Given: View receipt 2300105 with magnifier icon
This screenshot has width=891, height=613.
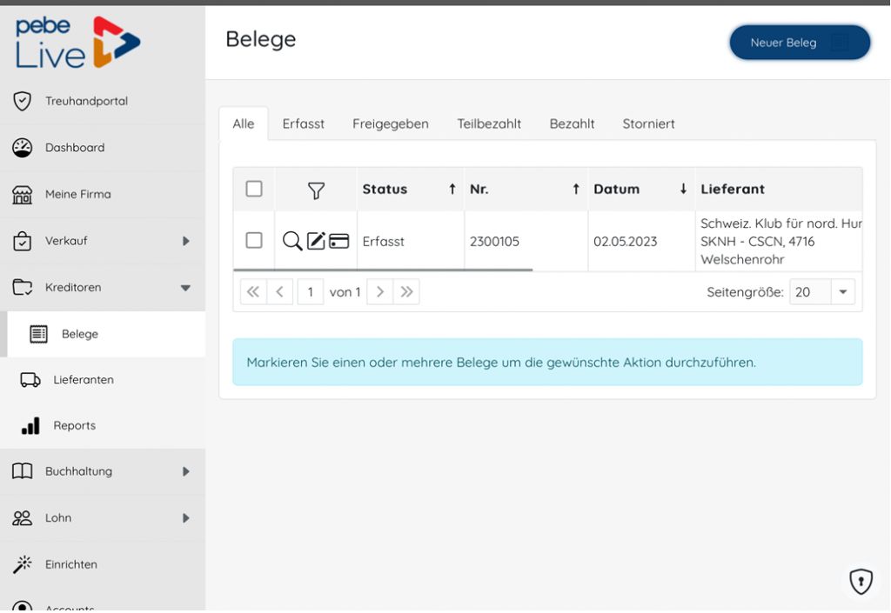Looking at the screenshot, I should click(292, 241).
